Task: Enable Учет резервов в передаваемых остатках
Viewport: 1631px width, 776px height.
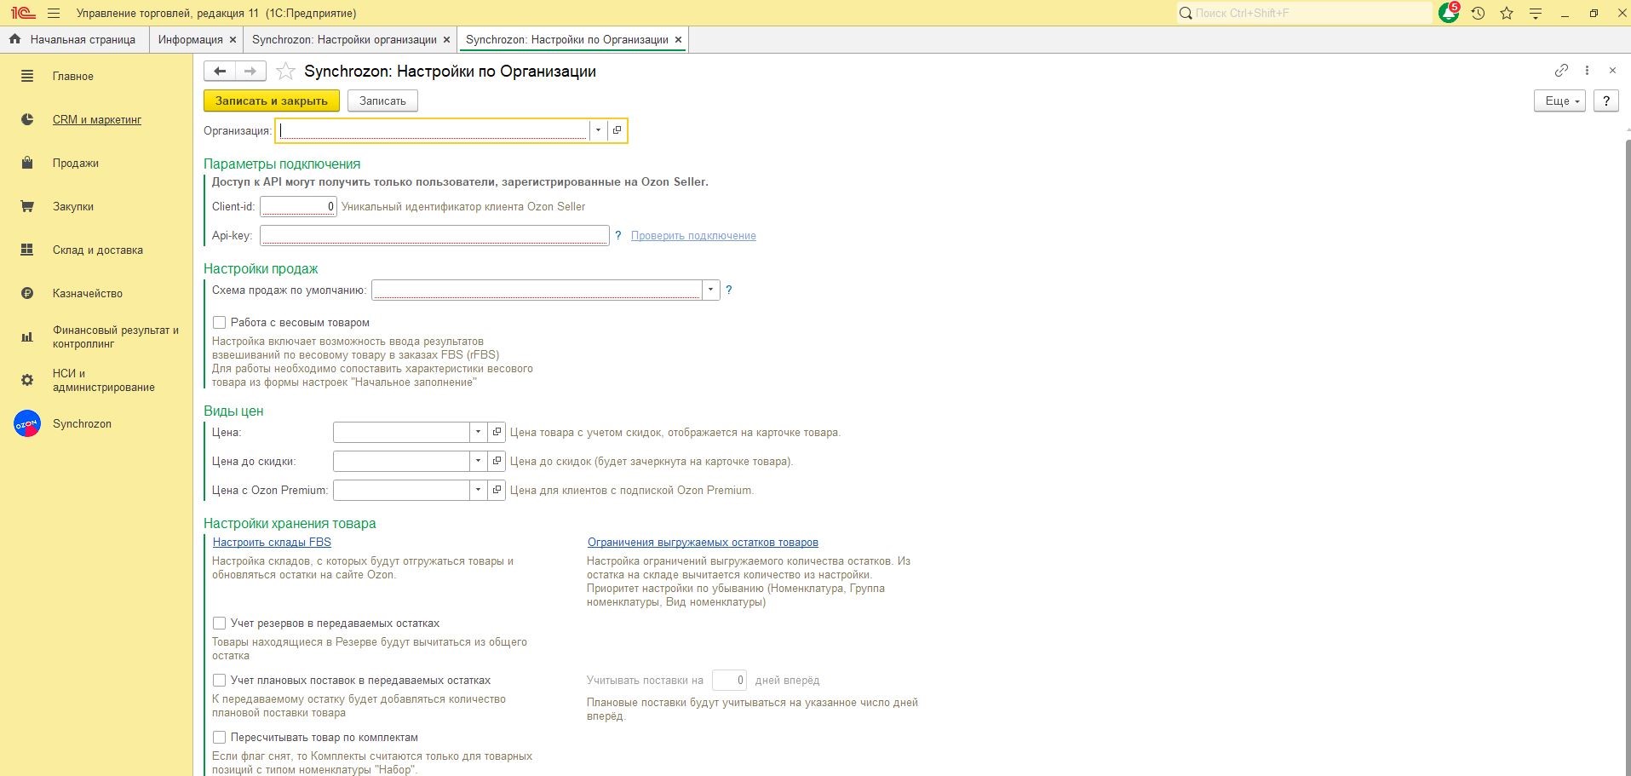Action: [x=220, y=624]
